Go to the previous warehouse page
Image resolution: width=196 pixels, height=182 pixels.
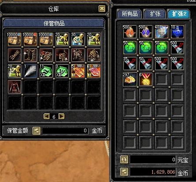[x=47, y=116]
